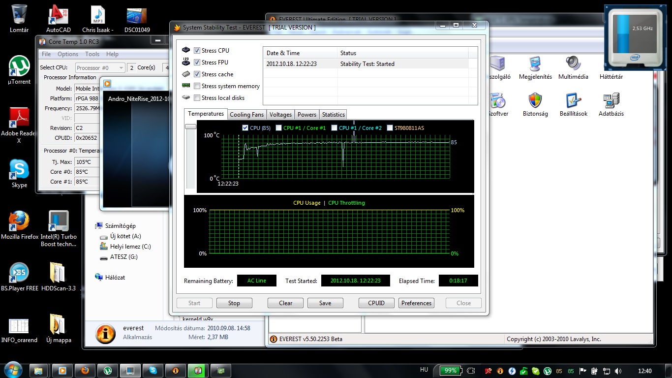The height and width of the screenshot is (378, 672).
Task: Enable the ST980811AS graph checkbox
Action: [390, 128]
